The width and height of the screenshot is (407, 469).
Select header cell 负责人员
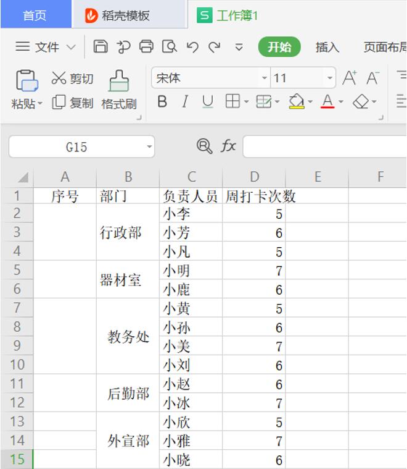(x=191, y=196)
